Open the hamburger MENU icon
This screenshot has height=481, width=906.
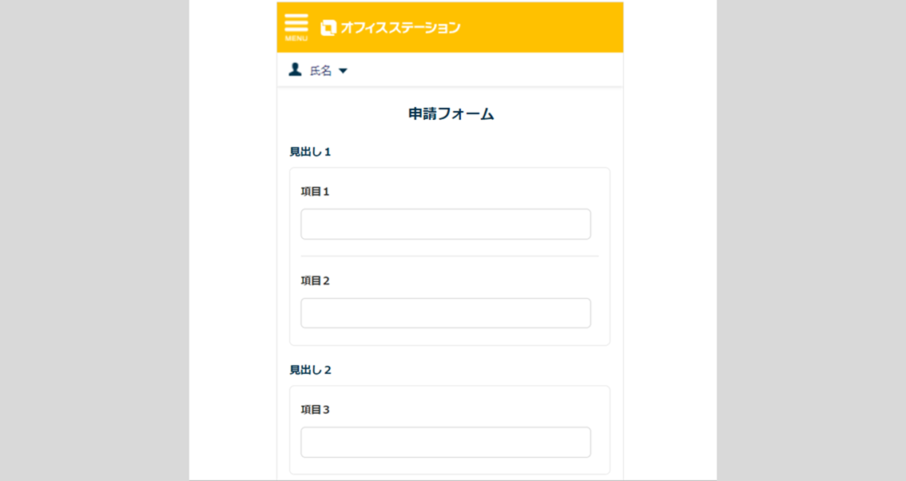296,22
